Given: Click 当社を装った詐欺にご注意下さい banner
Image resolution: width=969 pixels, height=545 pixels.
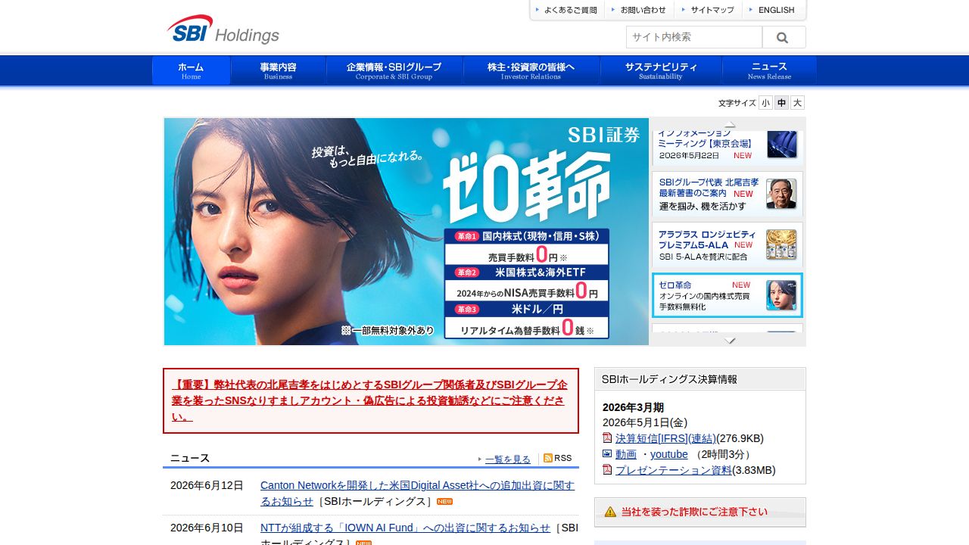Looking at the screenshot, I should pyautogui.click(x=700, y=512).
